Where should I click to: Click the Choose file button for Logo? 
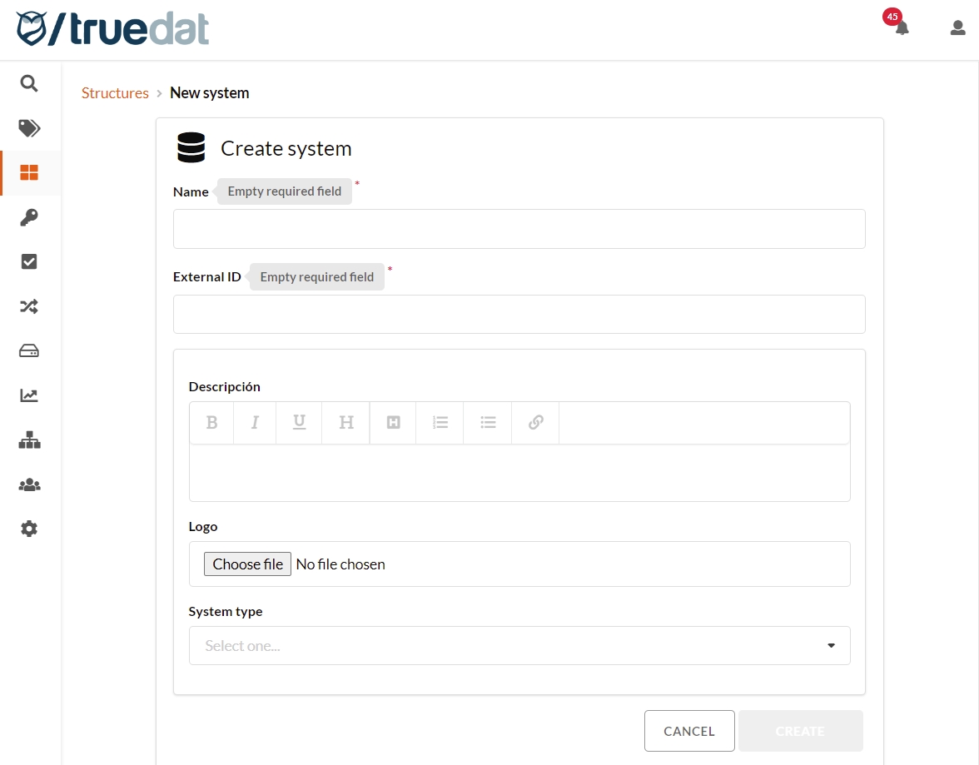click(247, 564)
